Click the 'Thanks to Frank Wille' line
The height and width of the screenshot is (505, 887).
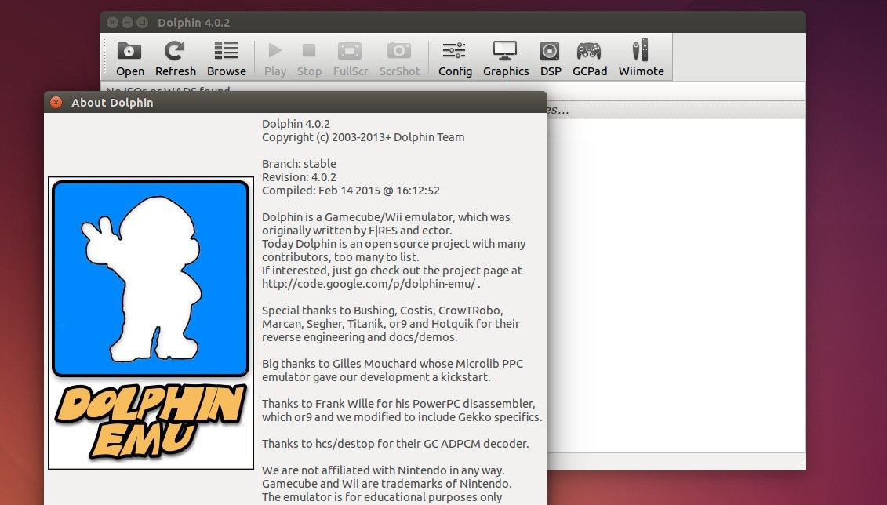(x=398, y=404)
